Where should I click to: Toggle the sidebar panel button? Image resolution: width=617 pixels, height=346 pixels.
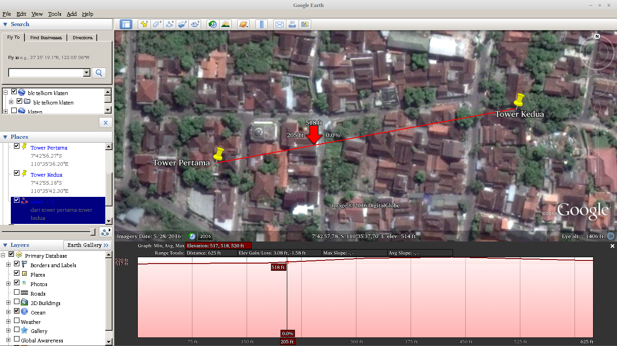[x=126, y=24]
